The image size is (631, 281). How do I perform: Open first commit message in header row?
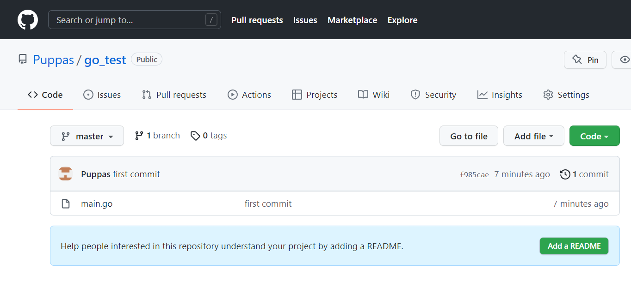coord(136,174)
